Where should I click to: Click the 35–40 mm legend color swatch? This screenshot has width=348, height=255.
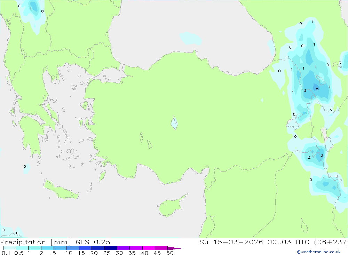point(136,248)
